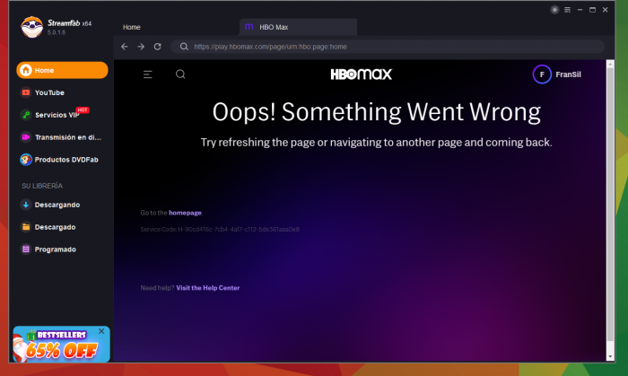Focus the URL address field
The width and height of the screenshot is (628, 376).
(388, 47)
